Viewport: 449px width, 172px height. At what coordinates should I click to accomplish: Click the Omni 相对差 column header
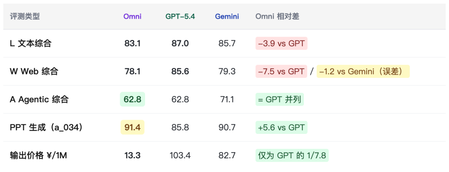click(277, 17)
